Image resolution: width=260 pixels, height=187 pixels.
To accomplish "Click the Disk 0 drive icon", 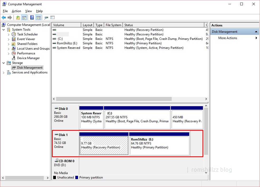I will (56, 108).
